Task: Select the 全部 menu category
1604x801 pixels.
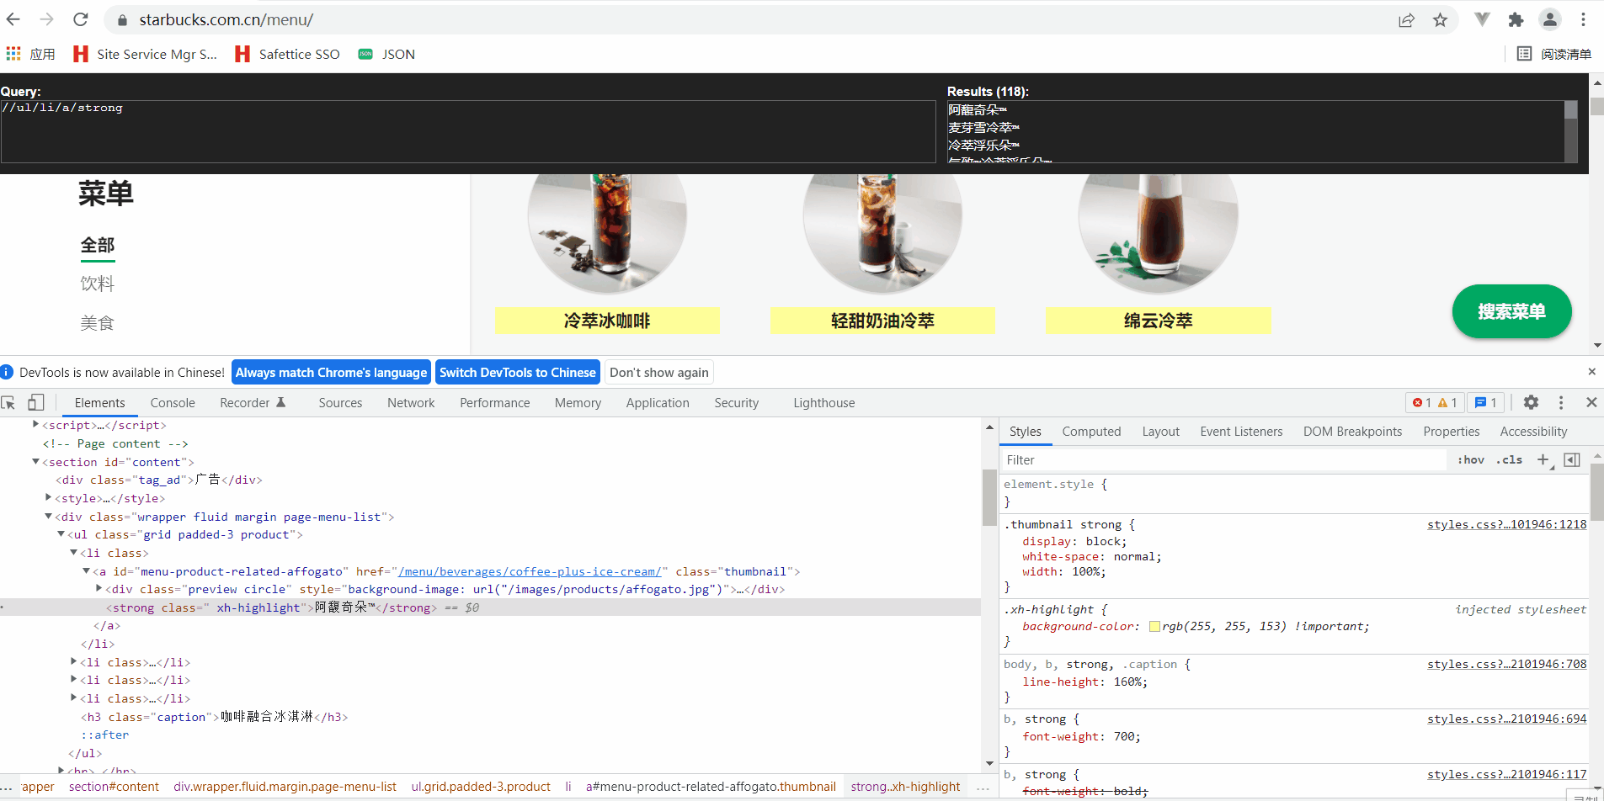Action: (98, 245)
